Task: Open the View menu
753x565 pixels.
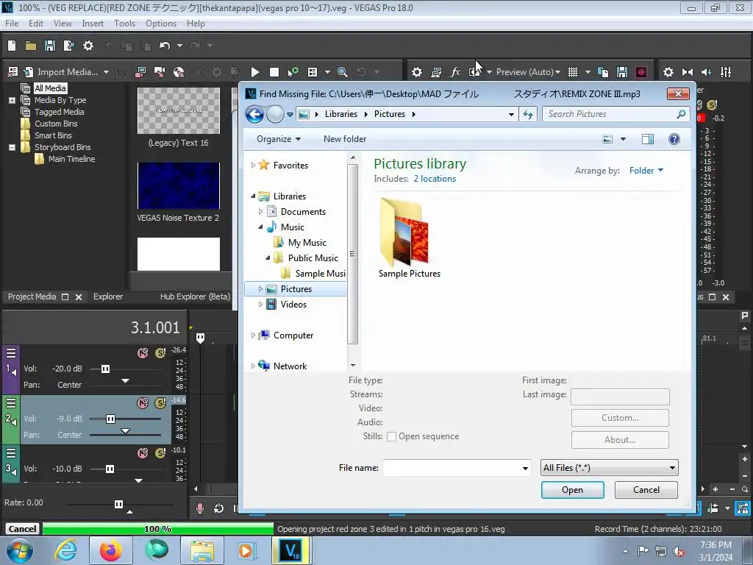Action: 63,24
